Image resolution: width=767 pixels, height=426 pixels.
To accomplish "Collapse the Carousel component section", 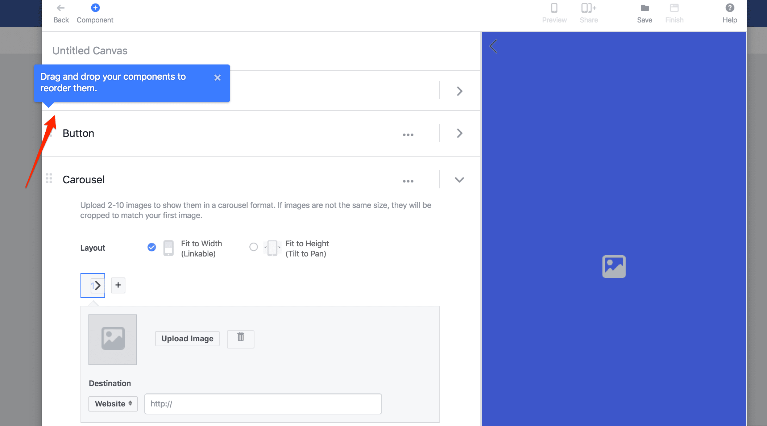I will 459,180.
